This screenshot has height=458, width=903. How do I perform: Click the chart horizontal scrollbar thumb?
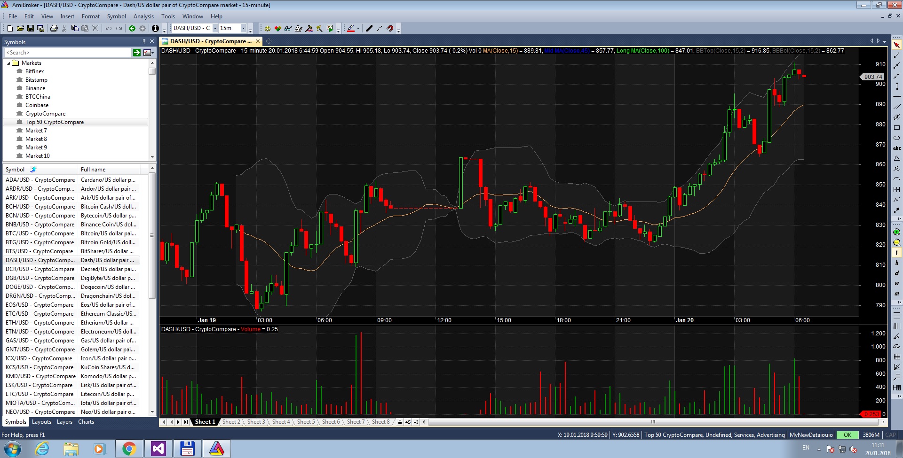pos(653,422)
